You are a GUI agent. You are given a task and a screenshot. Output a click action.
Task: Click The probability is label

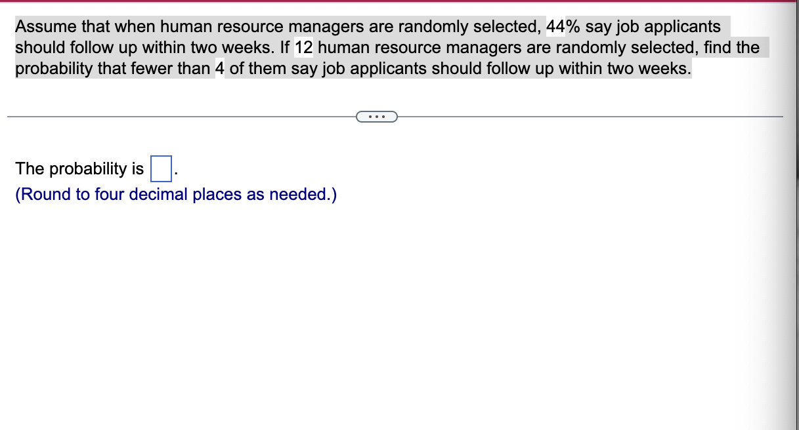[x=79, y=168]
